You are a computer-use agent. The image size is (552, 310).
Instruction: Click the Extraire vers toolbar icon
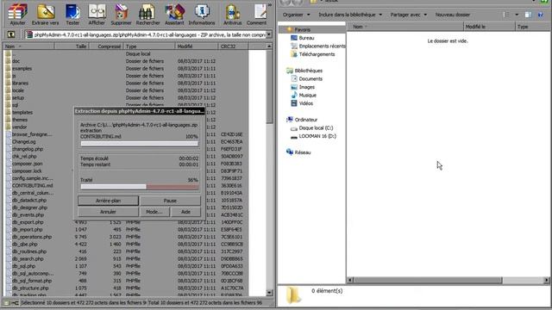[x=46, y=15]
